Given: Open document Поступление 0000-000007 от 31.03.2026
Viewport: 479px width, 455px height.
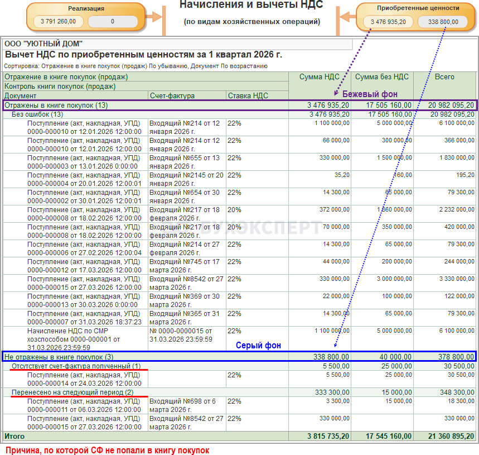Looking at the screenshot, I should 84,318.
